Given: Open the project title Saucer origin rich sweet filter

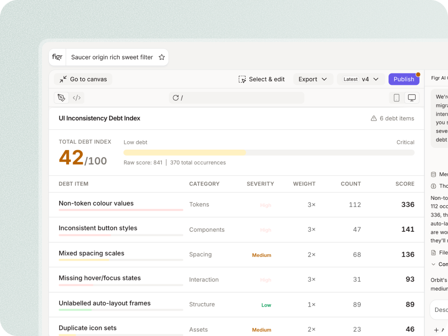Looking at the screenshot, I should [x=112, y=57].
